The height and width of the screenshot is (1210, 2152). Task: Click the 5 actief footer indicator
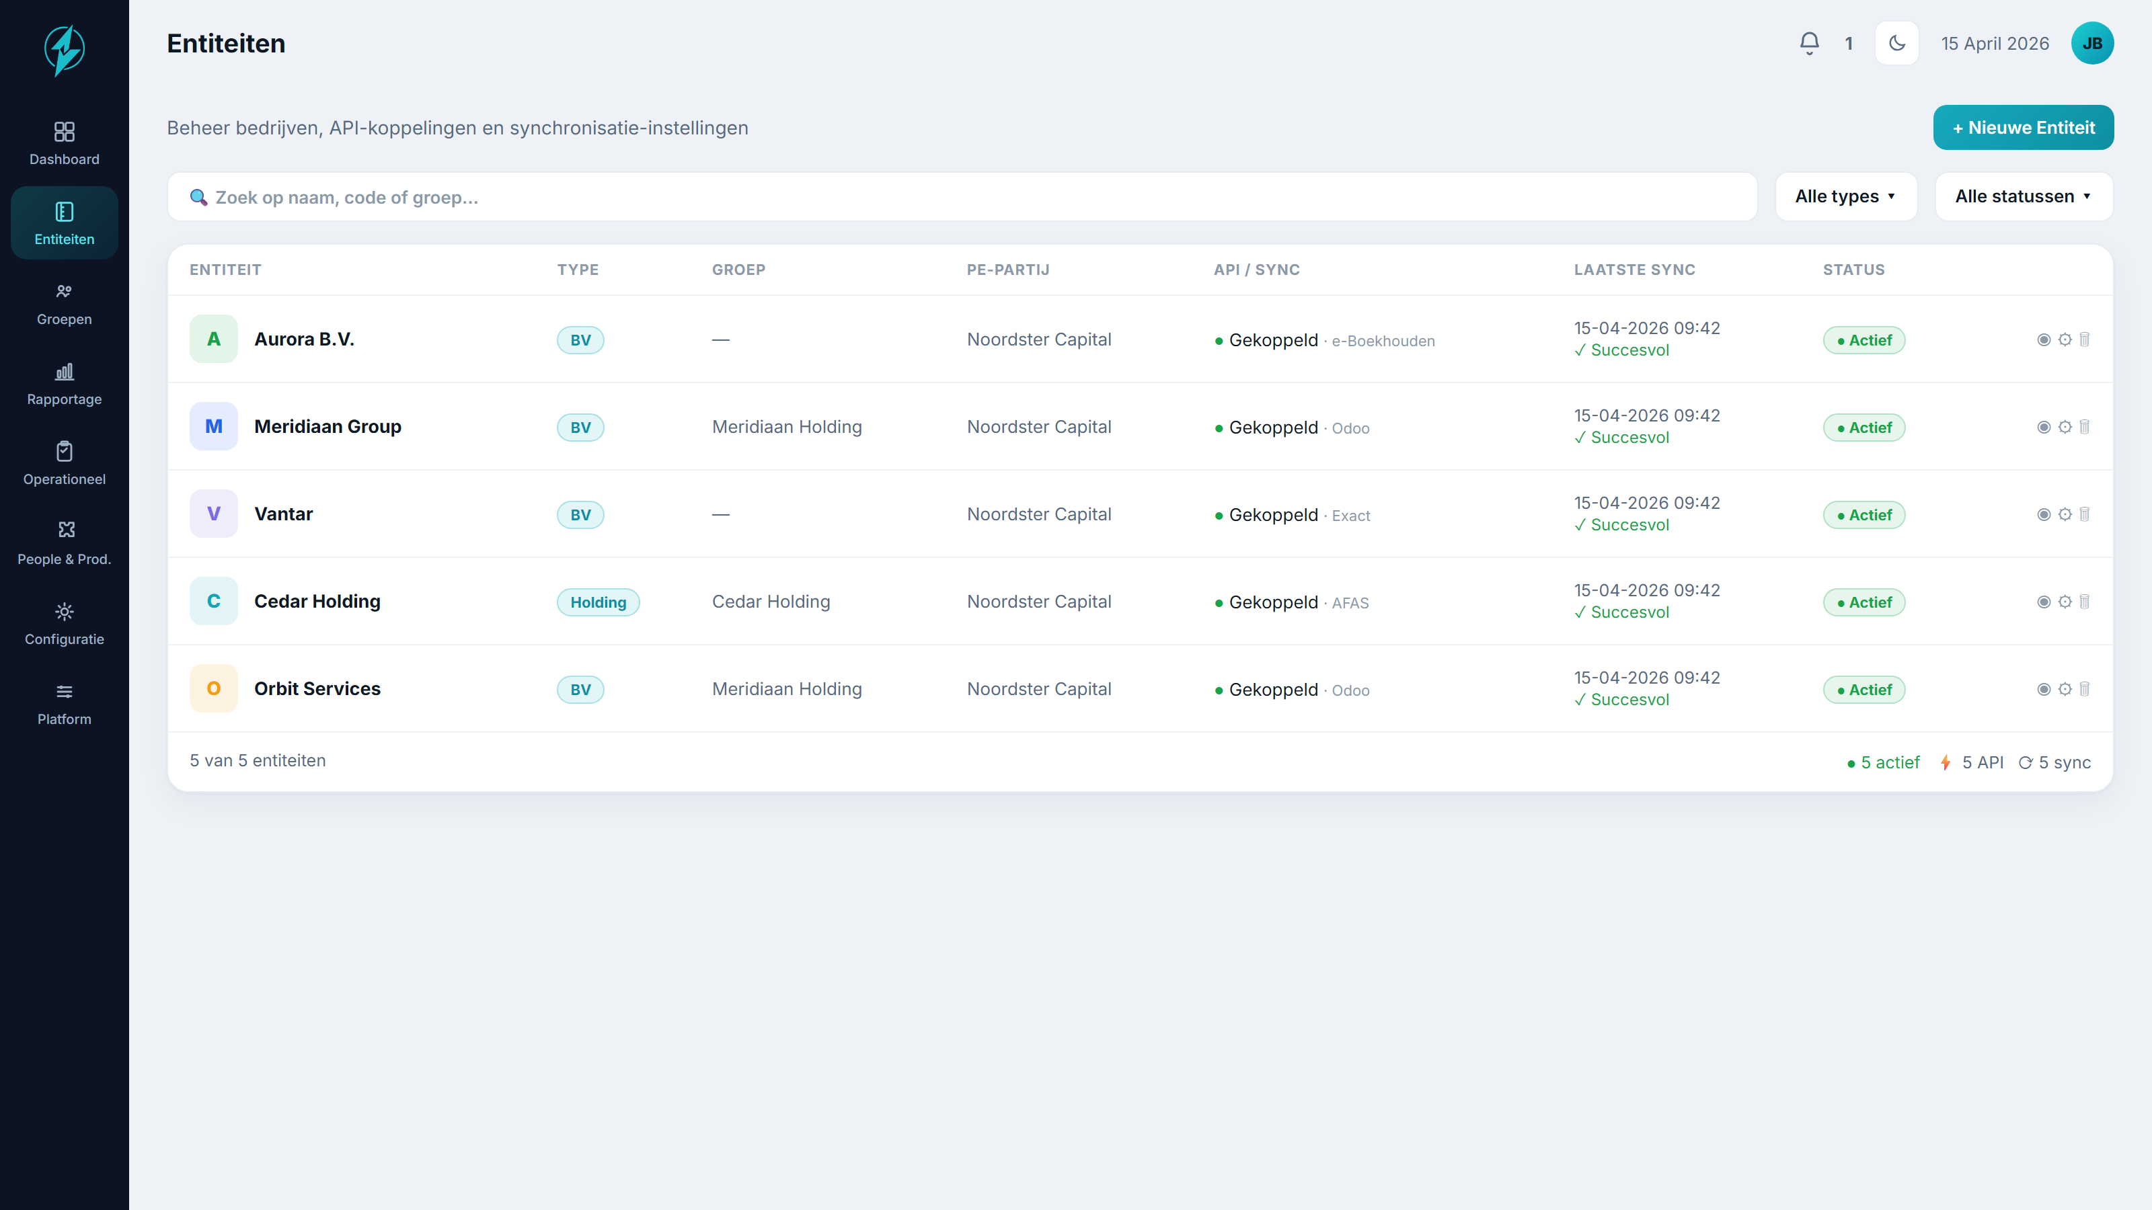point(1883,762)
